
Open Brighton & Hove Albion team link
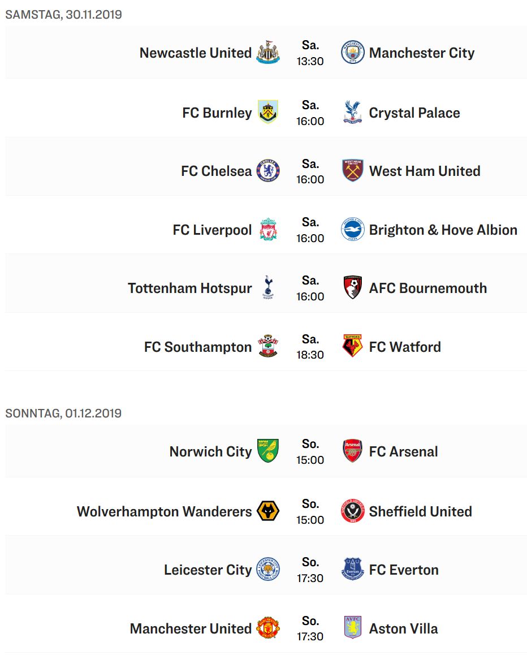coord(443,230)
